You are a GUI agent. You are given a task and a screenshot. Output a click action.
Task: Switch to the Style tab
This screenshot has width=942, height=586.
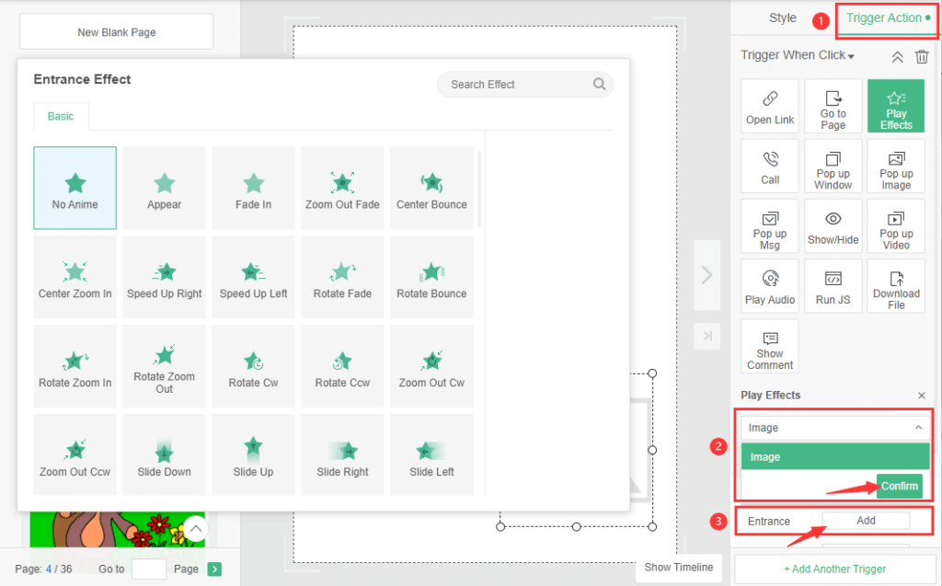pyautogui.click(x=783, y=18)
